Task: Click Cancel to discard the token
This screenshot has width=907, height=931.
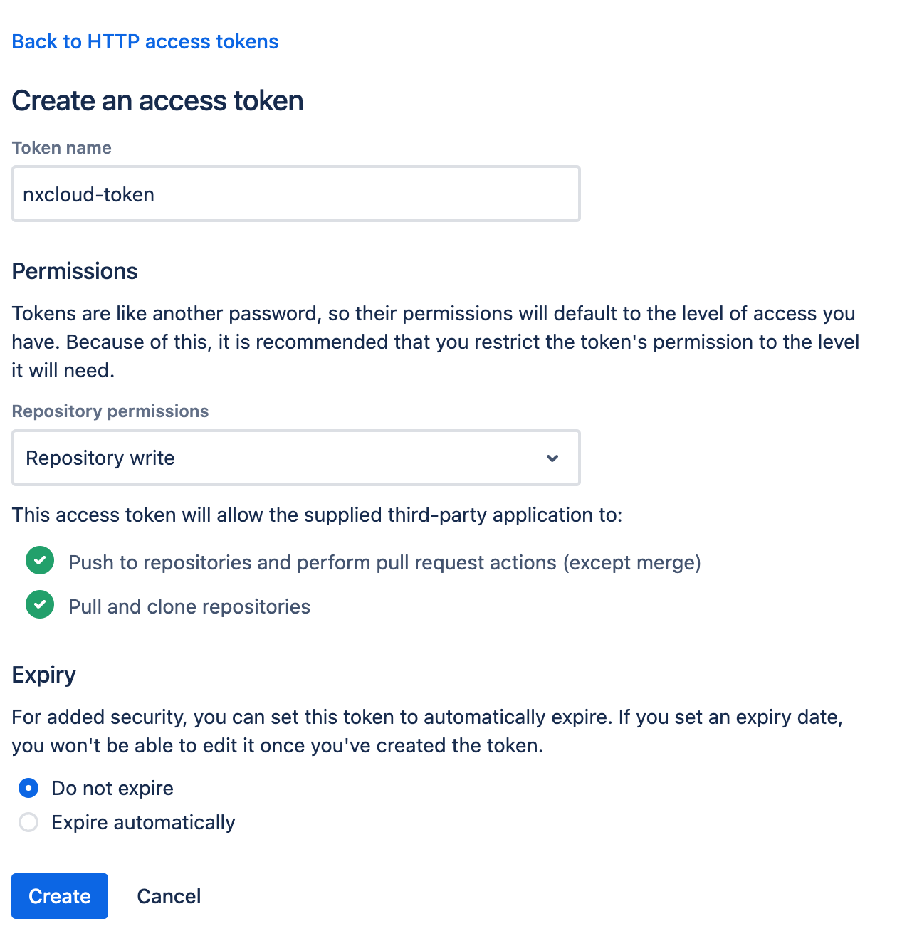Action: 169,895
